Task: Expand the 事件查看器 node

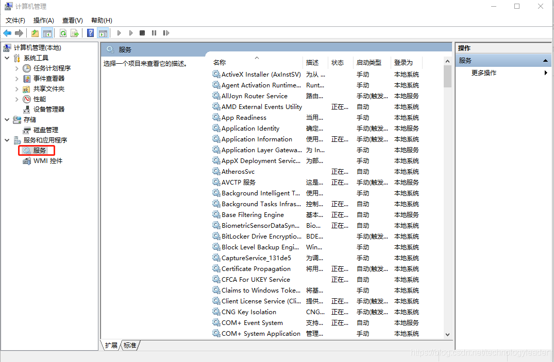Action: [16, 79]
